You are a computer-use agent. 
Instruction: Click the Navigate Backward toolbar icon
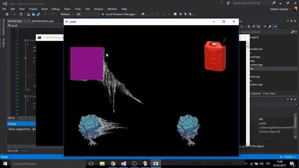pyautogui.click(x=7, y=14)
